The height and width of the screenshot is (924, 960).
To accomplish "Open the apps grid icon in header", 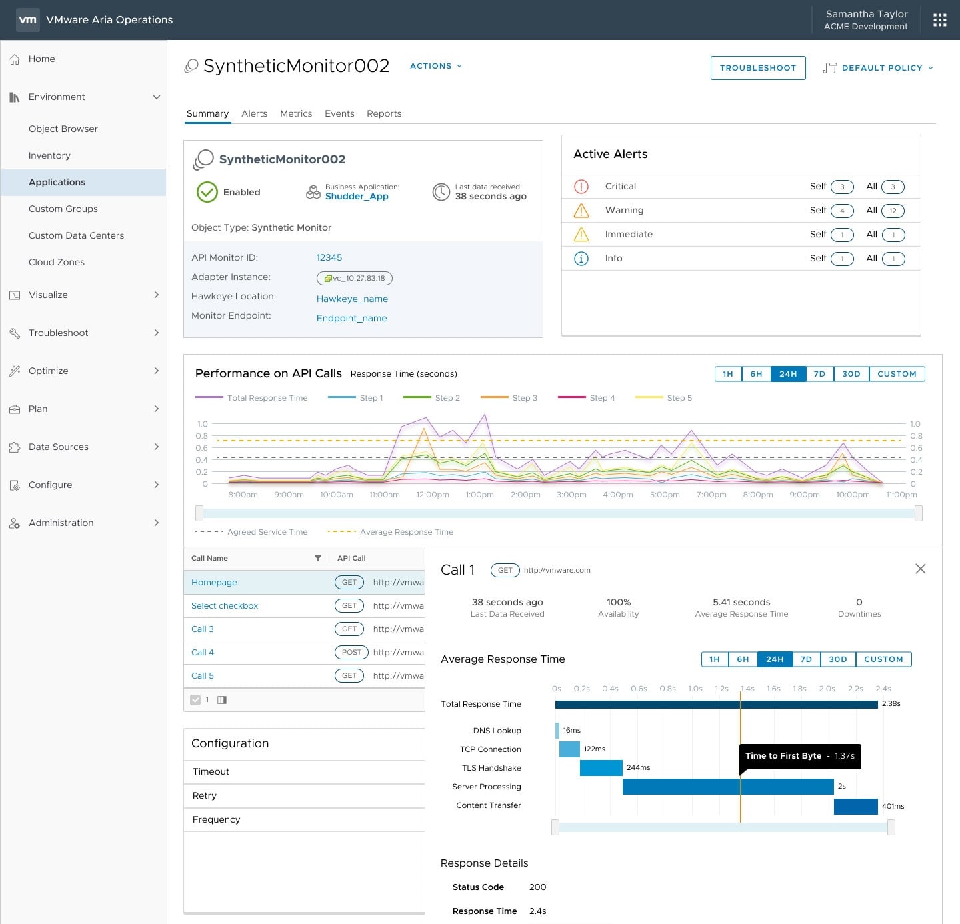I will click(x=939, y=20).
